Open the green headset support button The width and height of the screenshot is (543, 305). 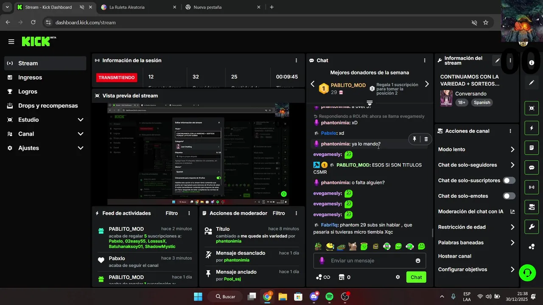tap(527, 272)
